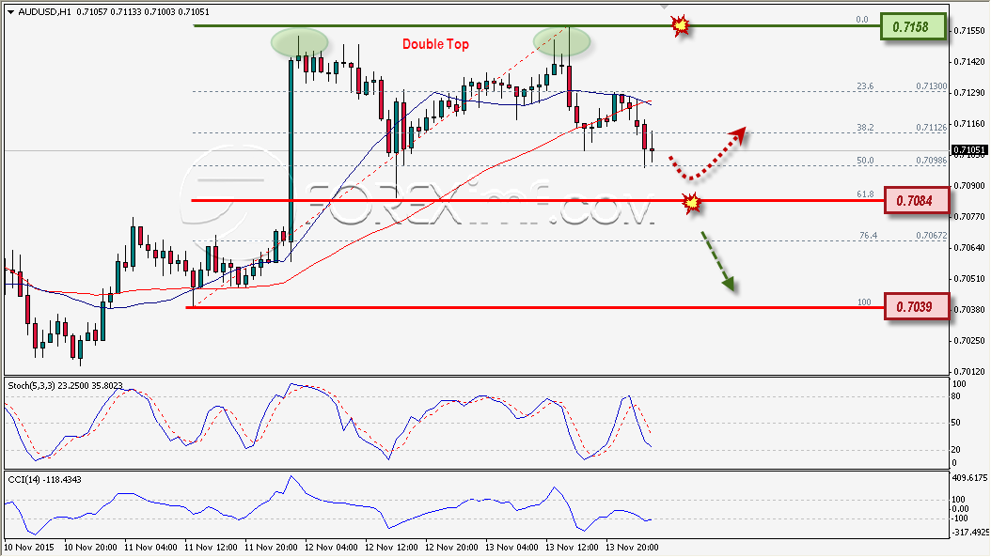Select the 61.8 Fibonacci level label

click(x=865, y=194)
